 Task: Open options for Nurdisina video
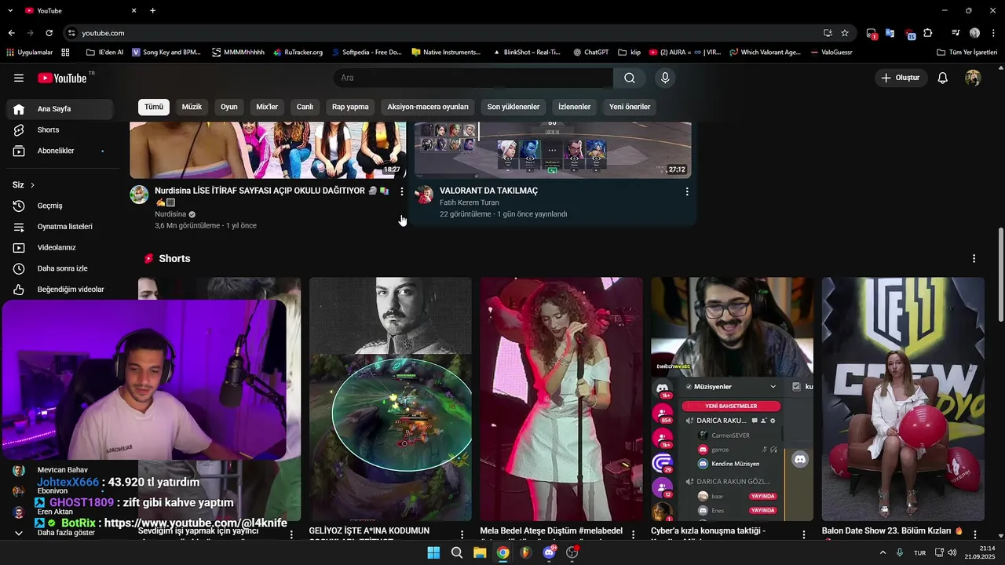(x=402, y=191)
